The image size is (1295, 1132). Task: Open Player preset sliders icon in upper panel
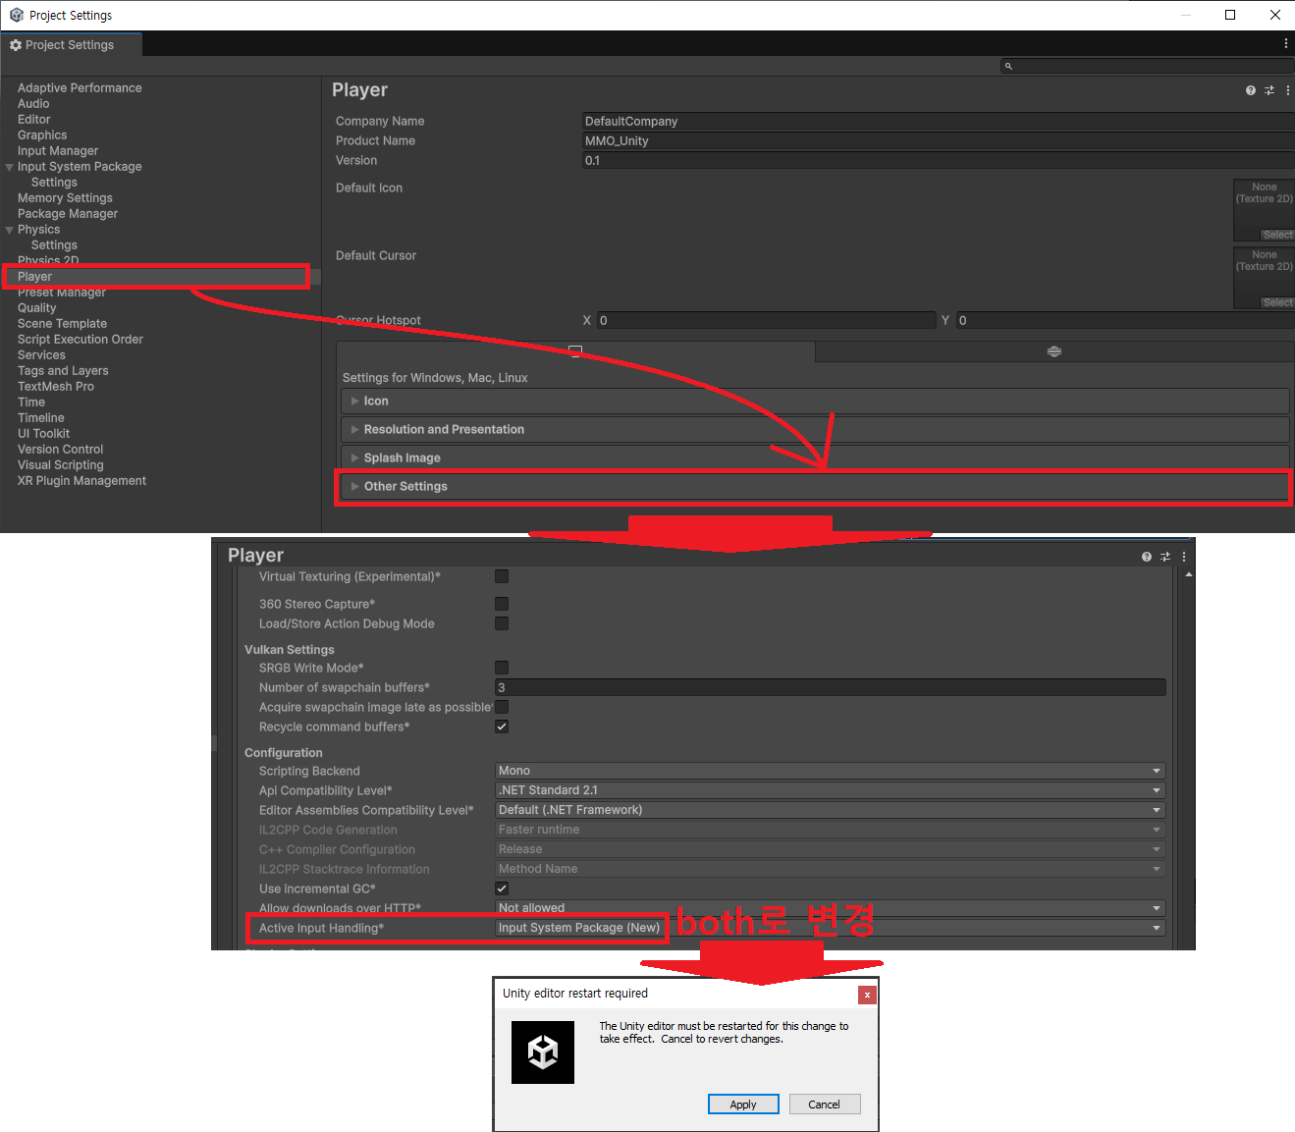pos(1269,90)
